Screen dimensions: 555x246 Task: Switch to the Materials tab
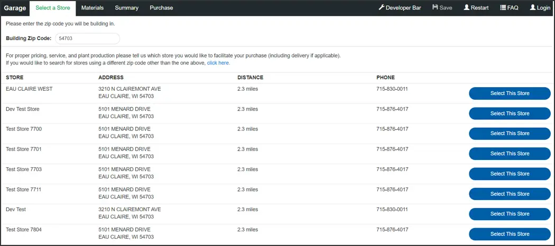[92, 8]
